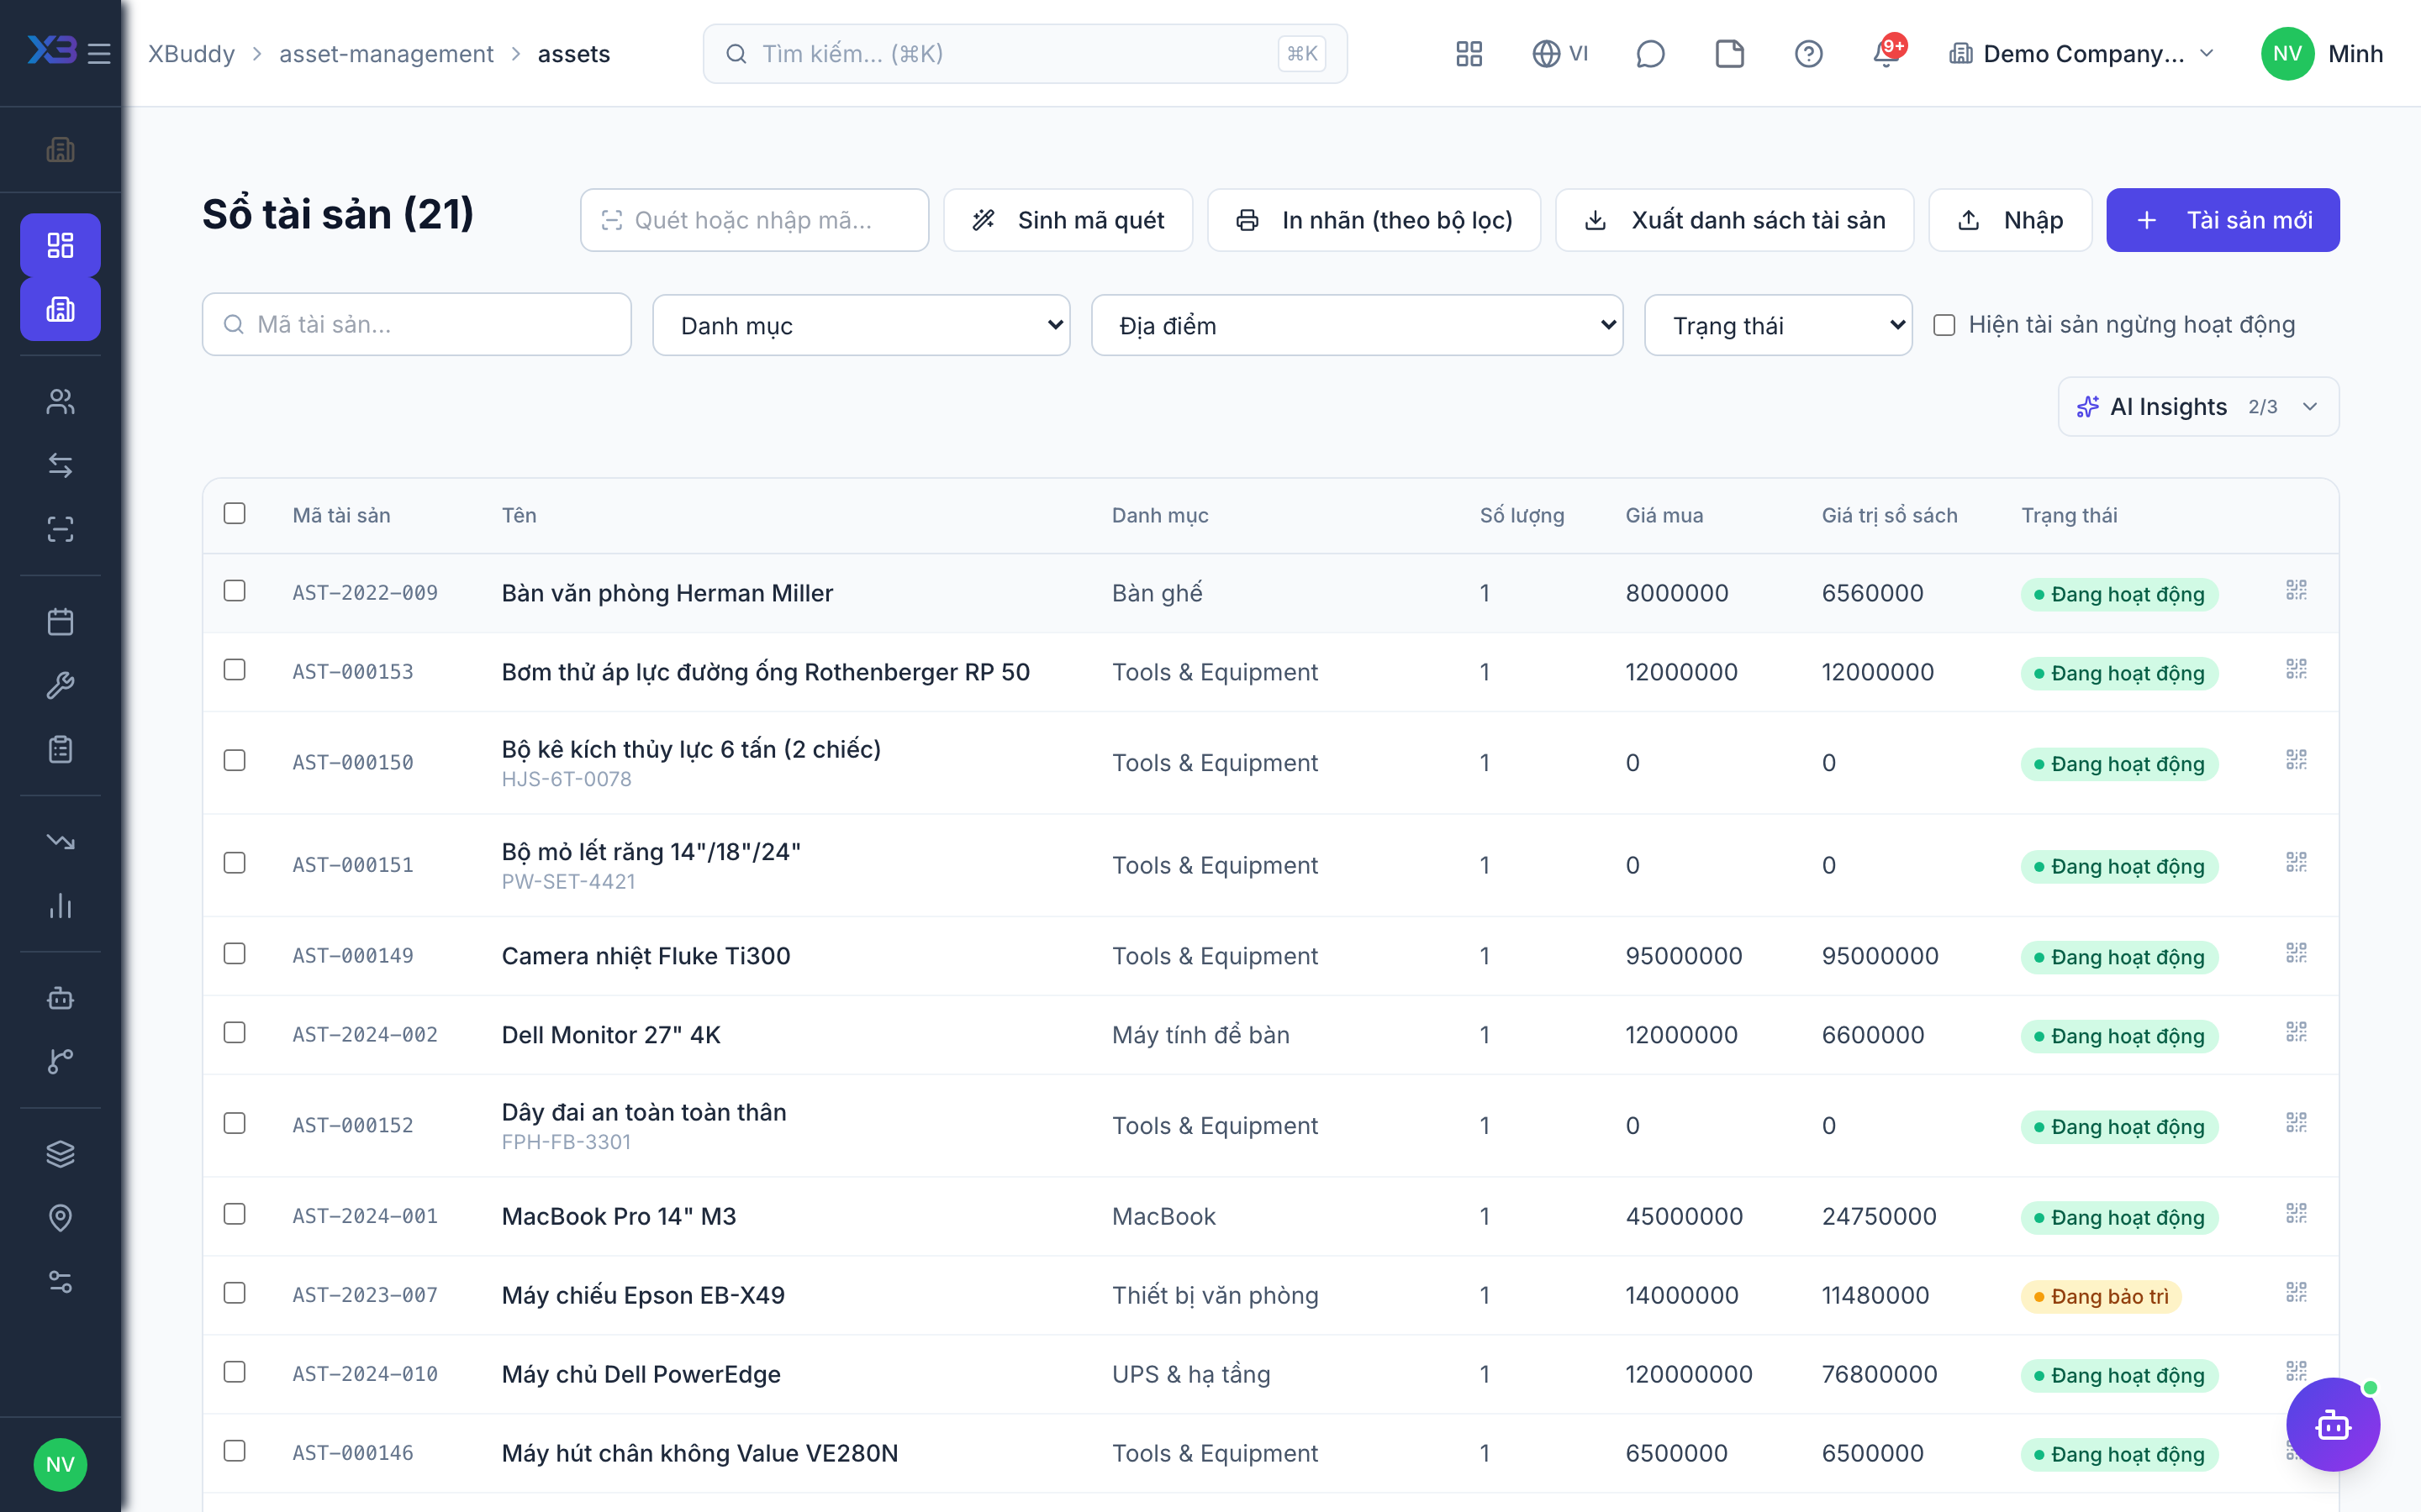The width and height of the screenshot is (2421, 1512).
Task: Open the wrench maintenance icon in sidebar
Action: tap(60, 686)
